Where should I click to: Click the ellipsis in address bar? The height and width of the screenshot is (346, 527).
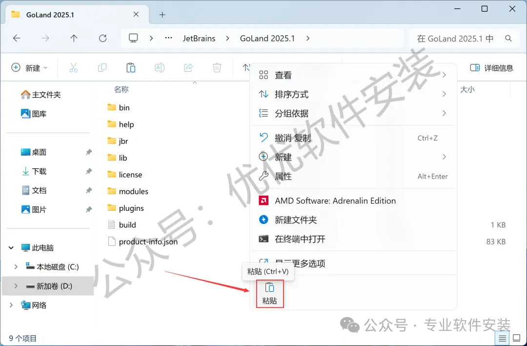tap(168, 39)
